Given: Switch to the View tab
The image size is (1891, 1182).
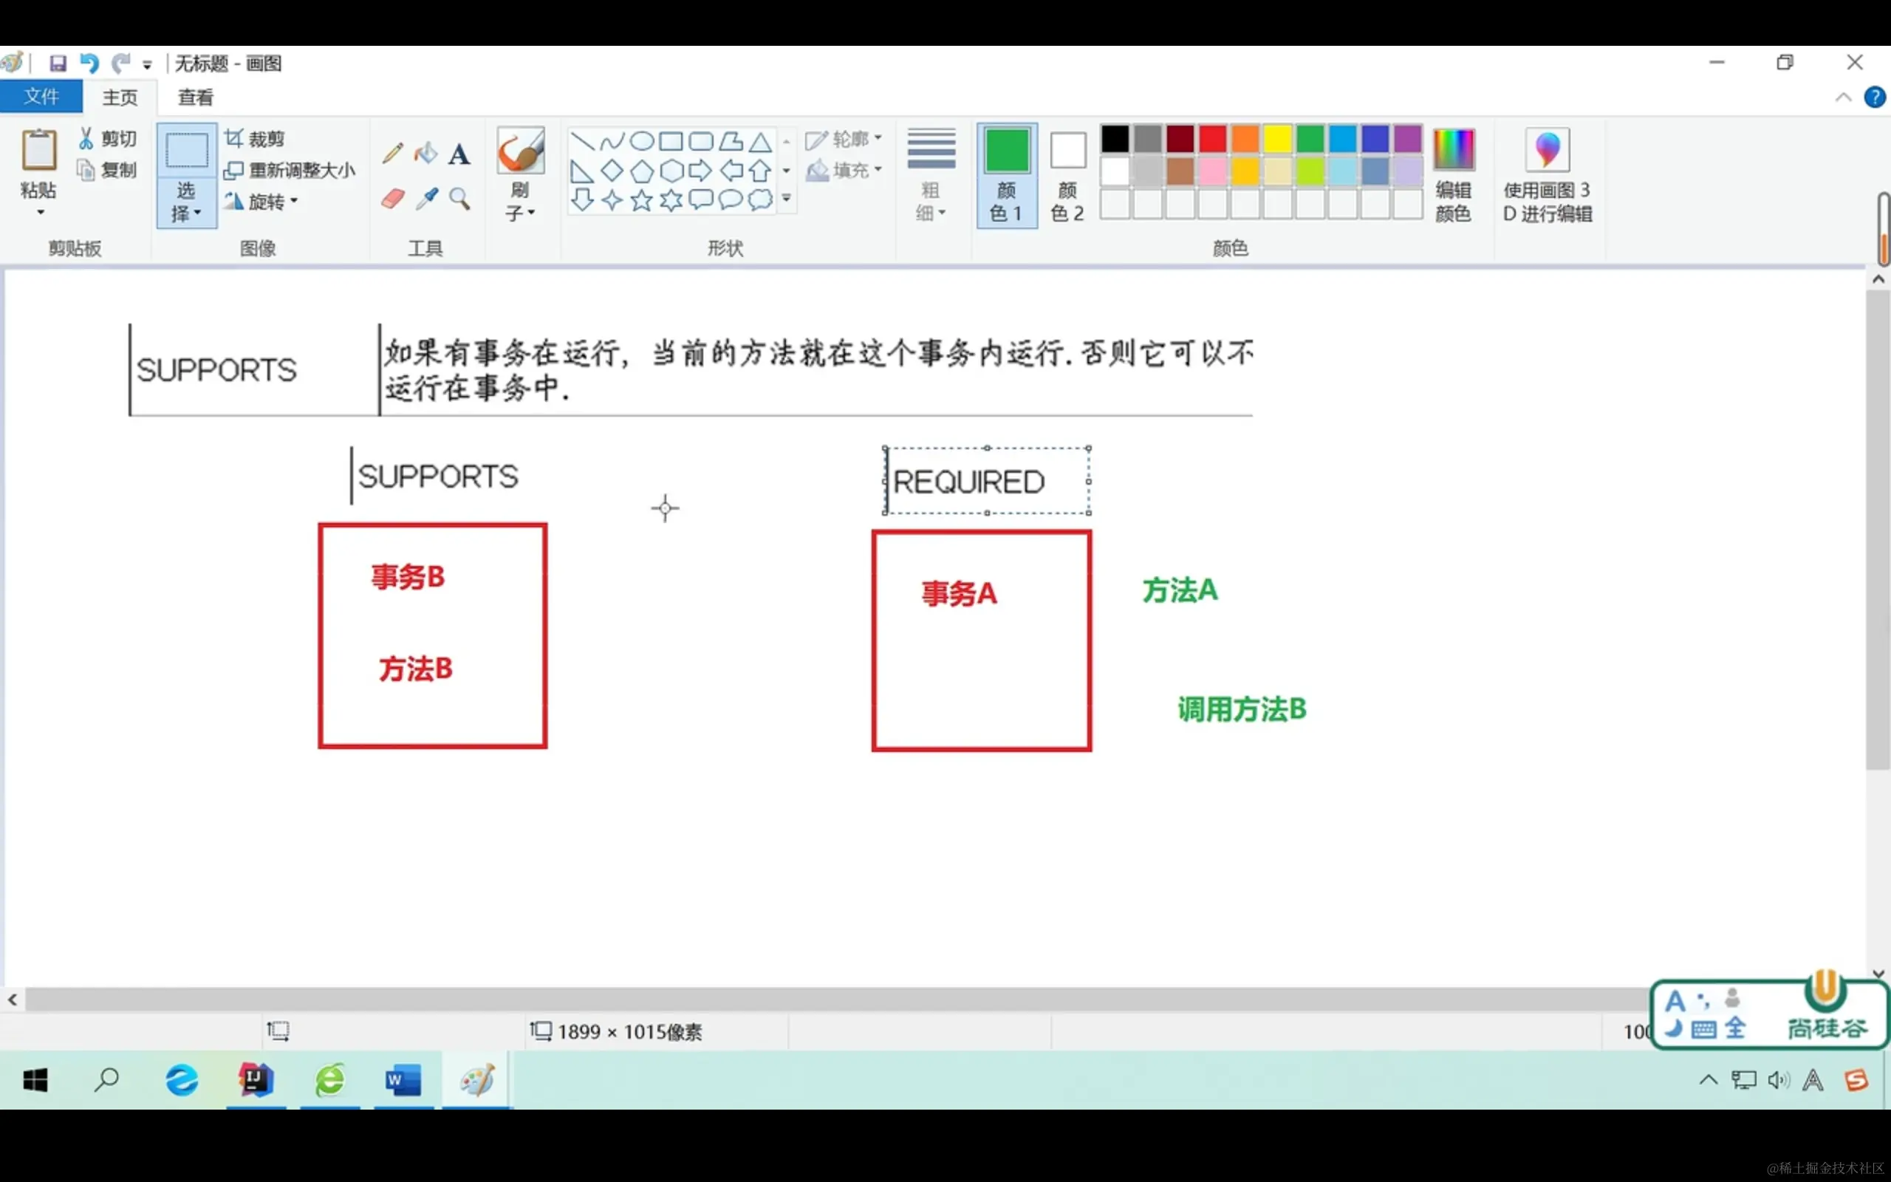Looking at the screenshot, I should click(x=195, y=97).
